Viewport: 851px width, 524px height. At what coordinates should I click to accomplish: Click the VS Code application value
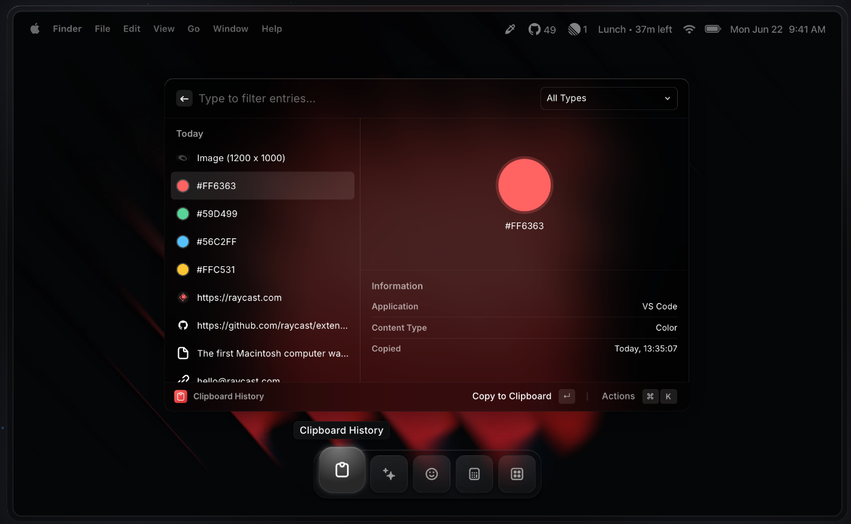point(660,306)
